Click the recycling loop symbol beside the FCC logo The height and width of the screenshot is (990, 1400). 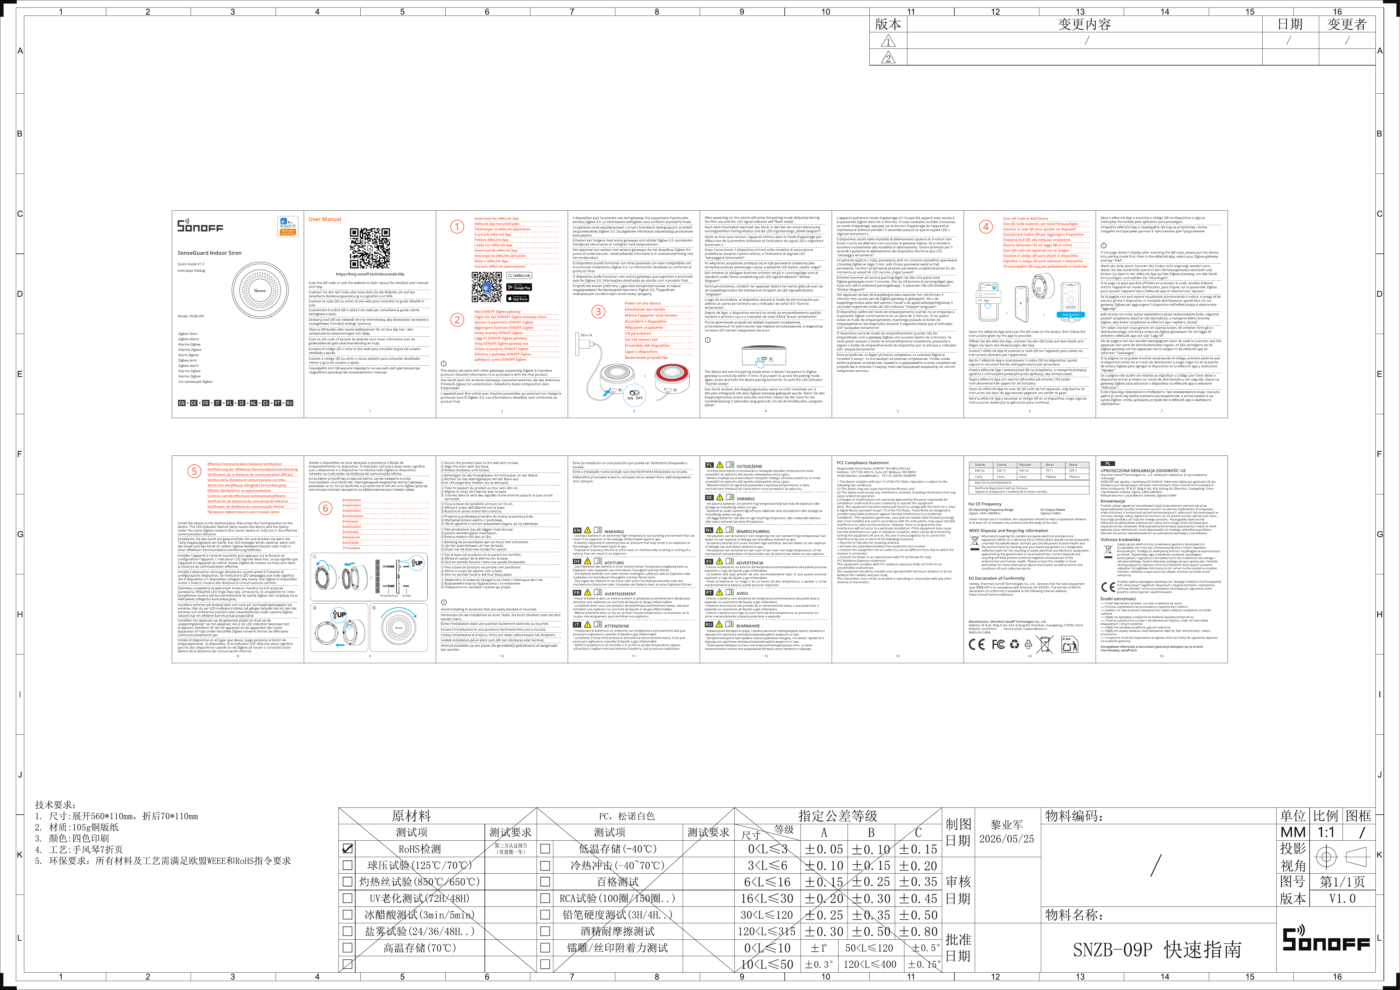[1015, 644]
